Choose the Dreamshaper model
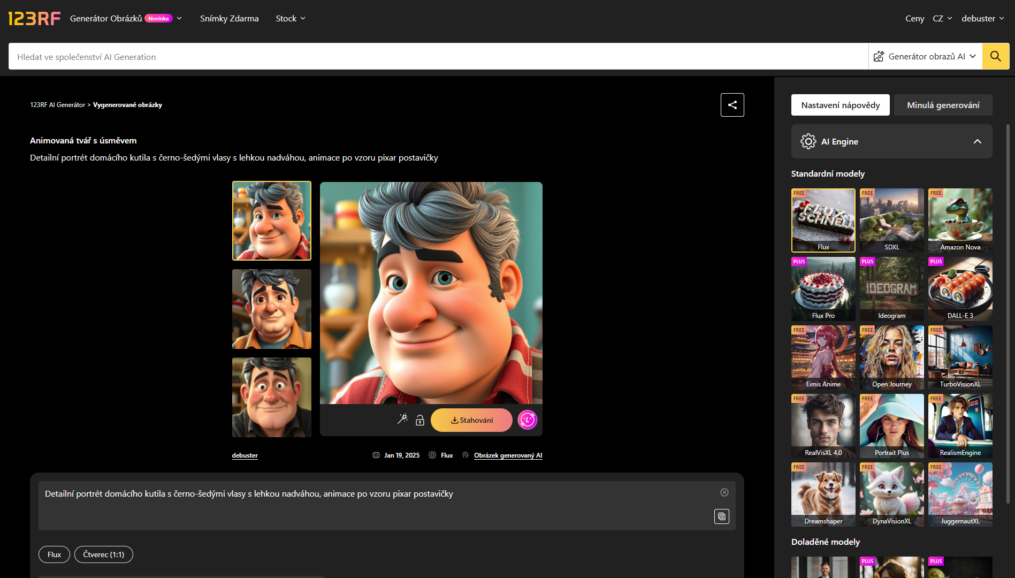The height and width of the screenshot is (578, 1015). pyautogui.click(x=823, y=495)
